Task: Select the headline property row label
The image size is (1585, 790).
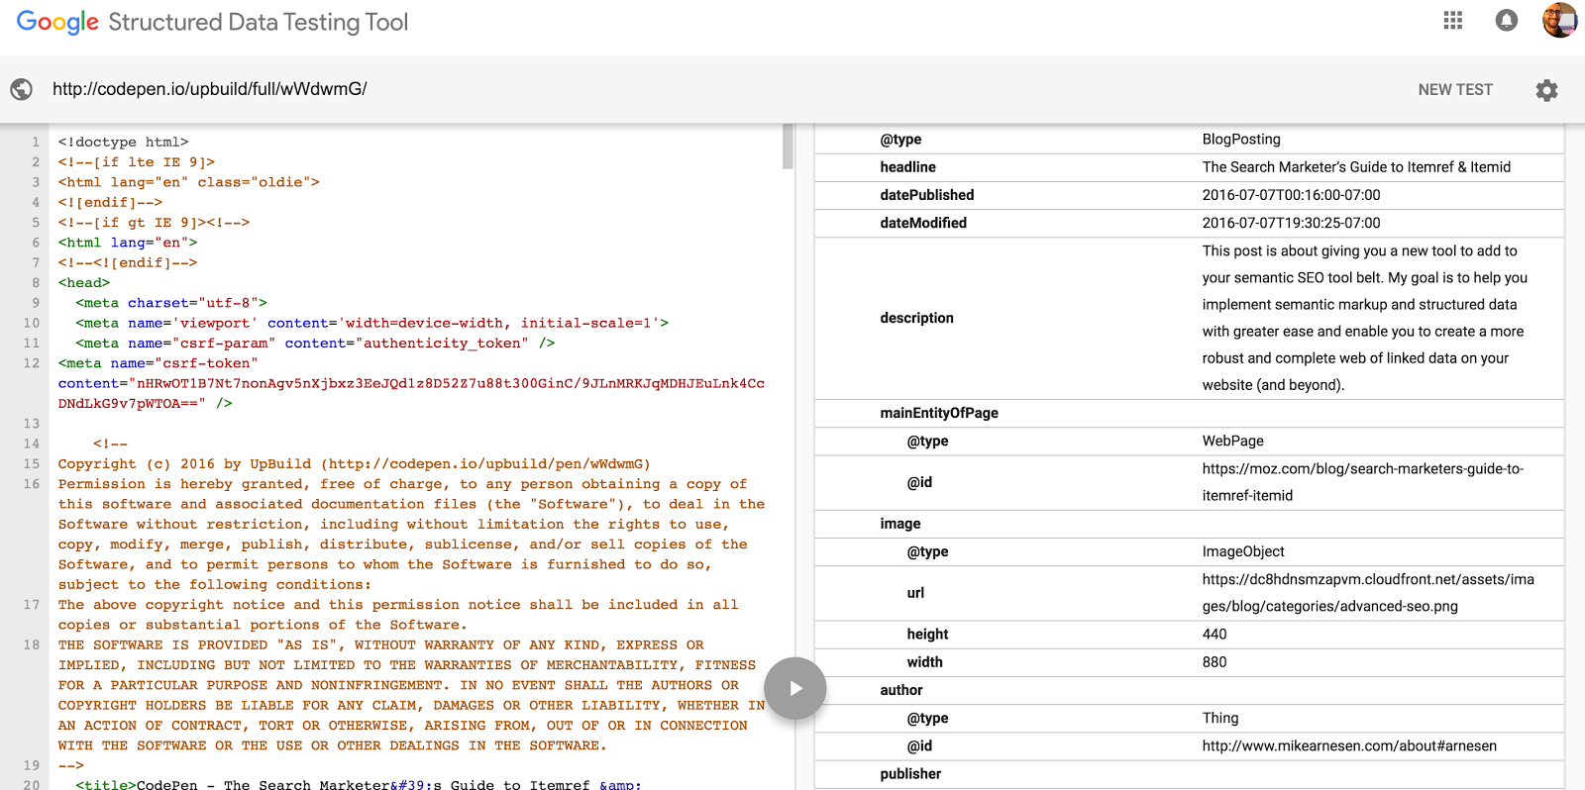Action: (907, 167)
